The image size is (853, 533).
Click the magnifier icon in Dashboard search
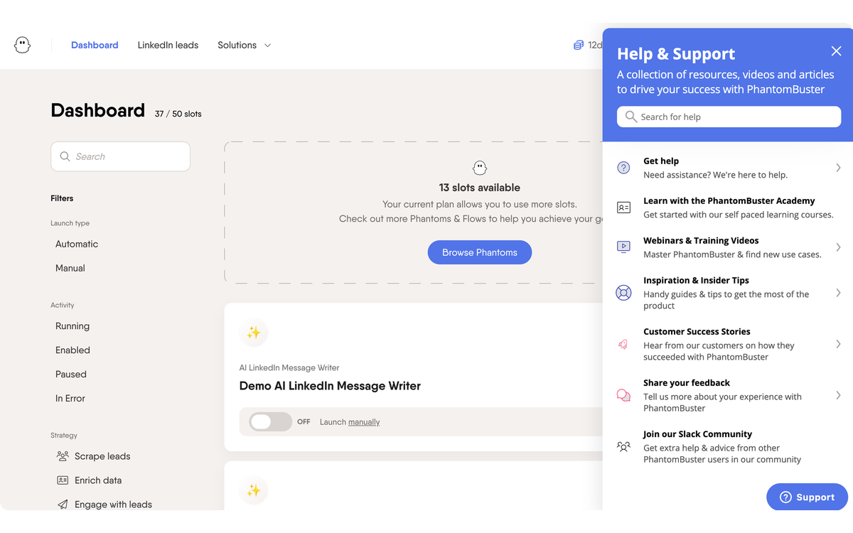(x=65, y=156)
